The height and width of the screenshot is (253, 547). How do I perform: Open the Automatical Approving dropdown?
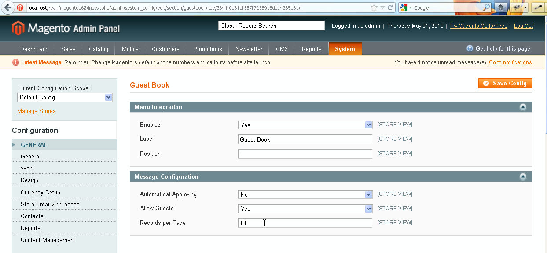point(305,194)
